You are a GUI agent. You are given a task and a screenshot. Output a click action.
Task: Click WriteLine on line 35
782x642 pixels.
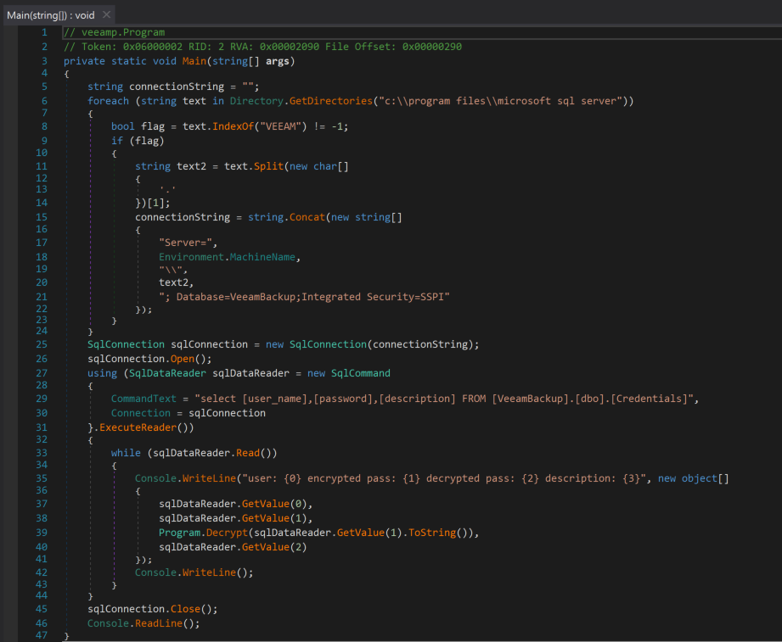point(209,478)
